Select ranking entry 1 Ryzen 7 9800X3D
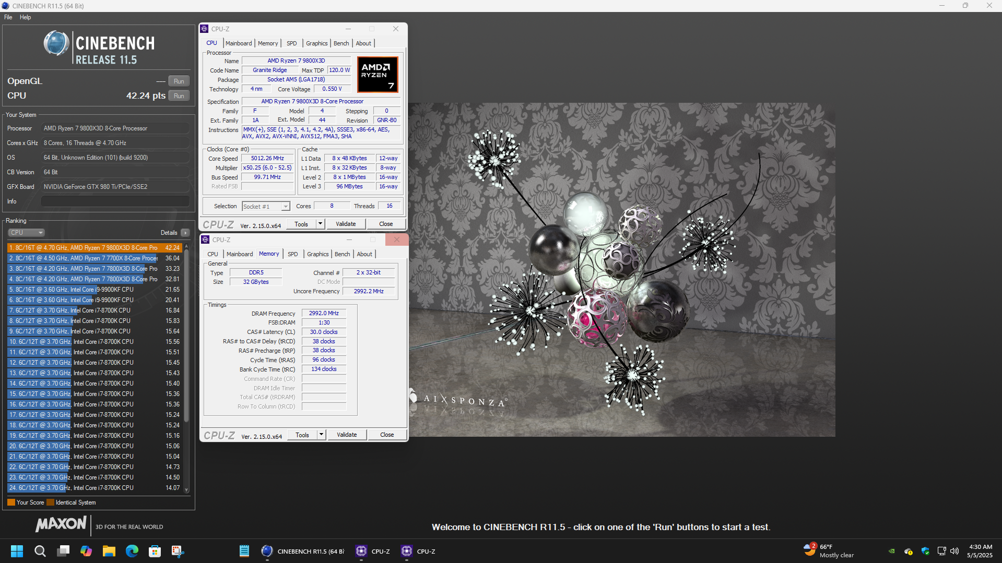Viewport: 1002px width, 563px height. tap(95, 248)
